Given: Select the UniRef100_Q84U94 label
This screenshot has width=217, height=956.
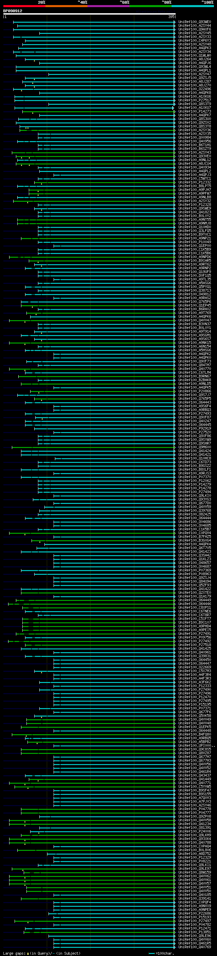Looking at the screenshot, I should [194, 581].
